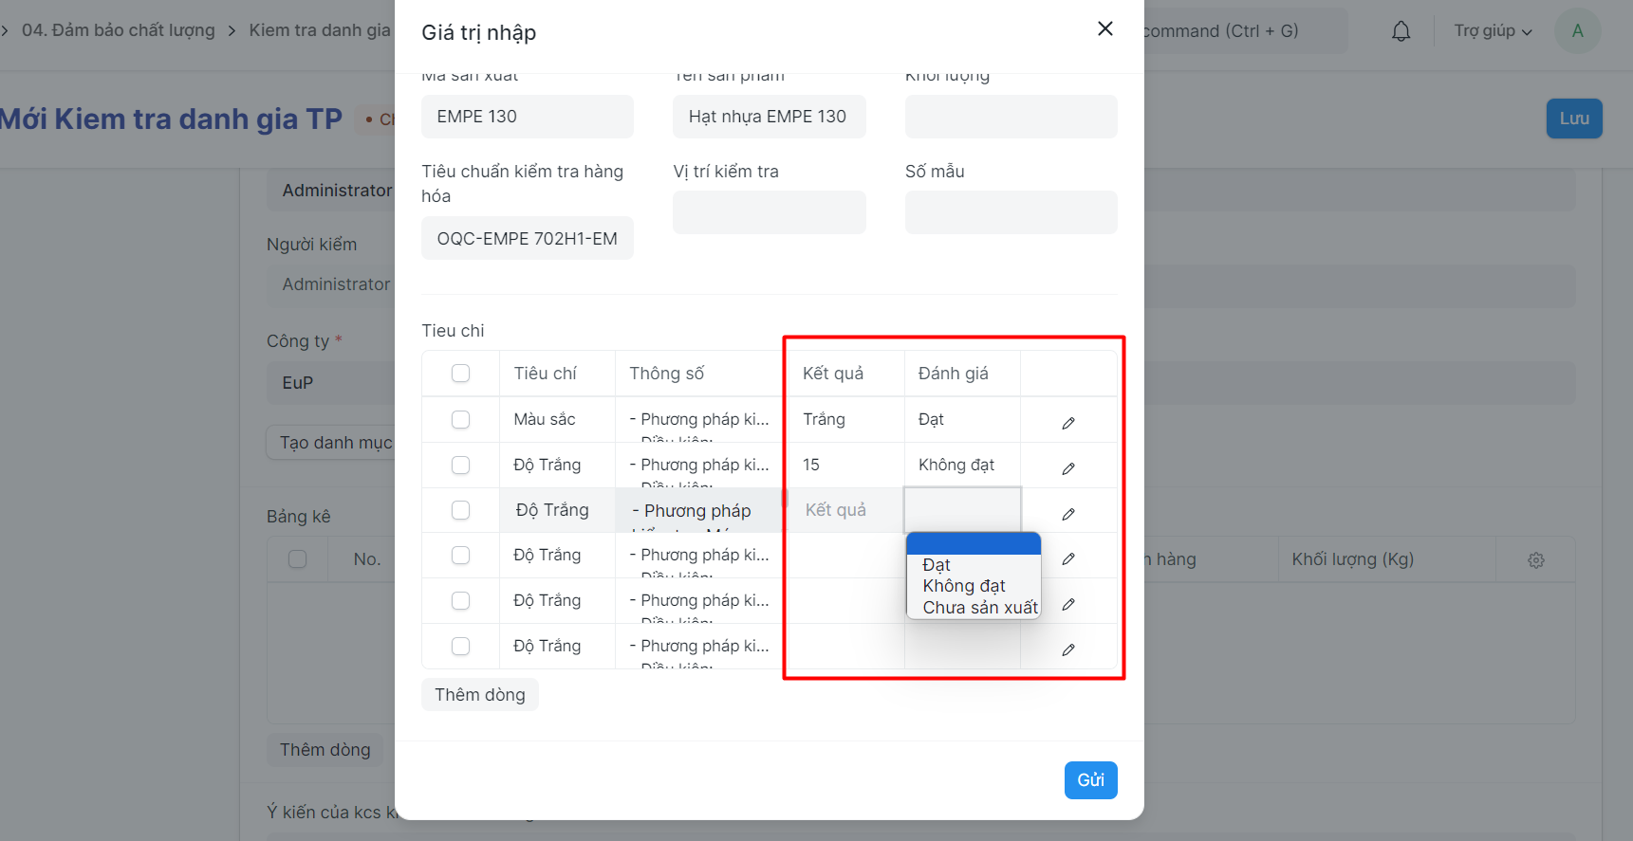Viewport: 1633px width, 841px height.
Task: Click edit pencil beside the Đánh giá dropdown list
Action: pos(1068,558)
